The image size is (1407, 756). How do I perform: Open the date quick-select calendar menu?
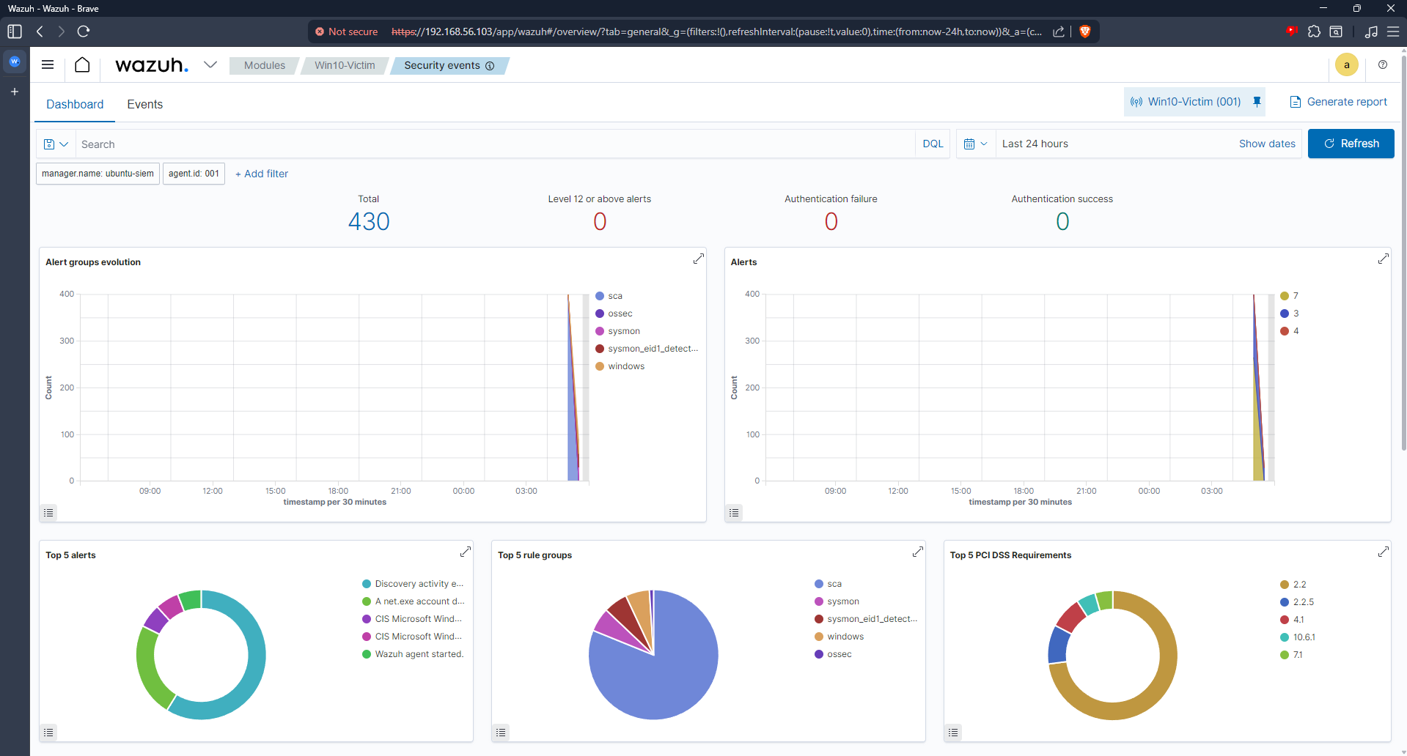976,144
